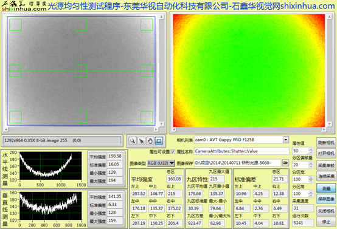Increase the 分区宽 value with up arrow
The height and width of the screenshot is (229, 337).
(x=311, y=178)
